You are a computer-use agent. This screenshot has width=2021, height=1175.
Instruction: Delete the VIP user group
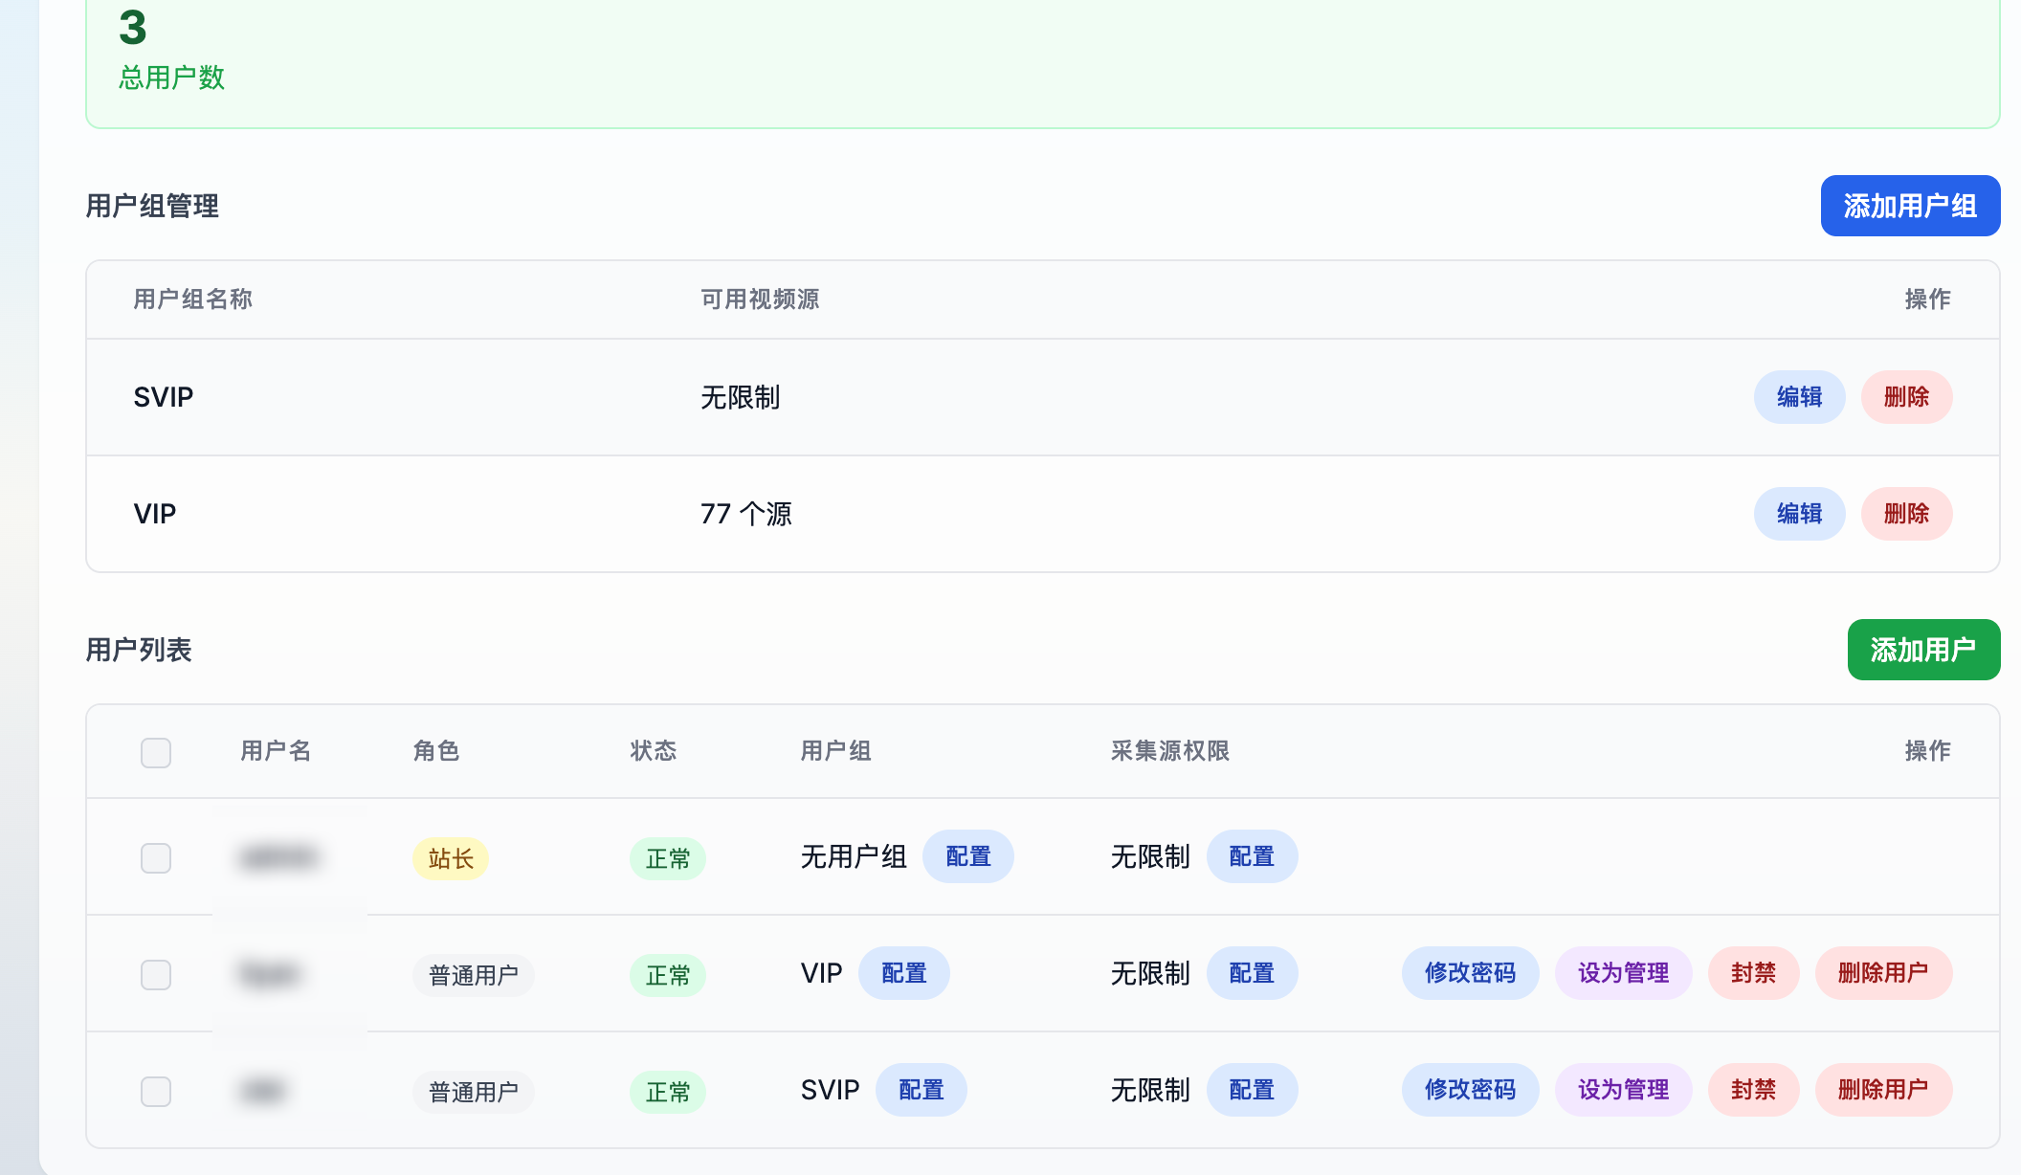(1906, 514)
